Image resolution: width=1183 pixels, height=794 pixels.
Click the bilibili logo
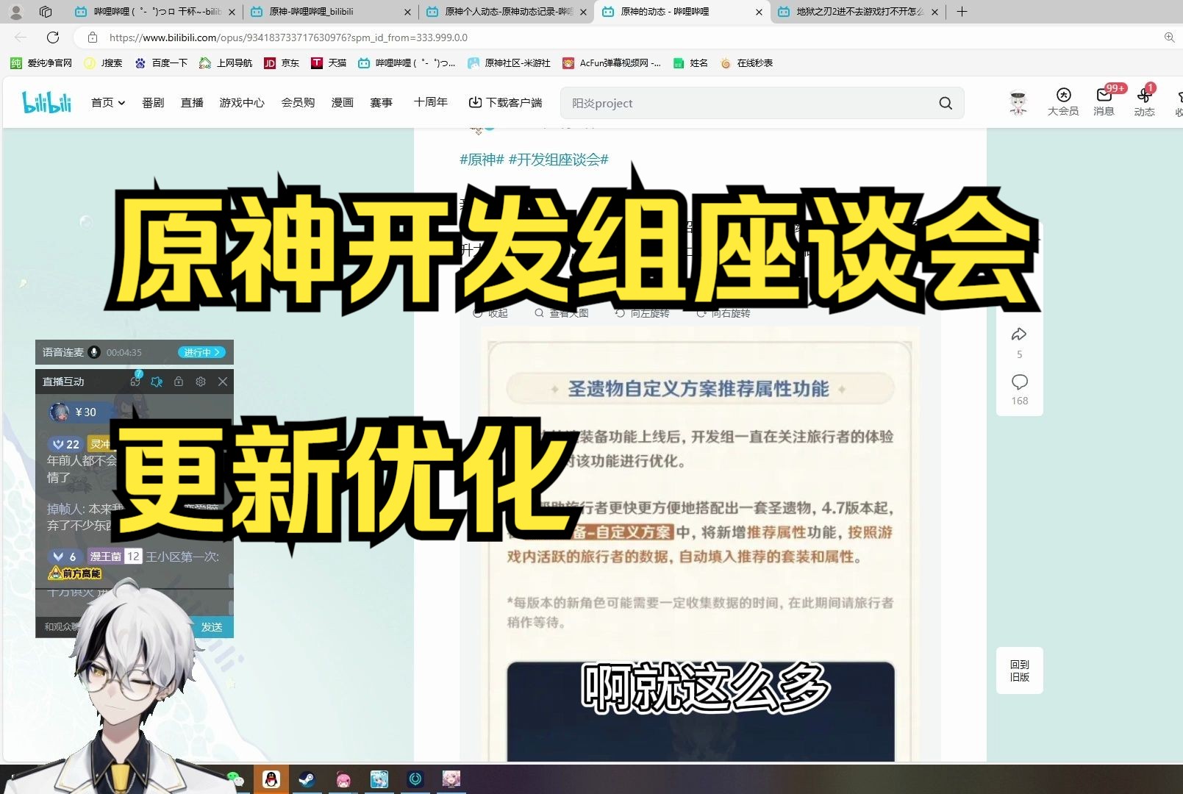point(46,102)
